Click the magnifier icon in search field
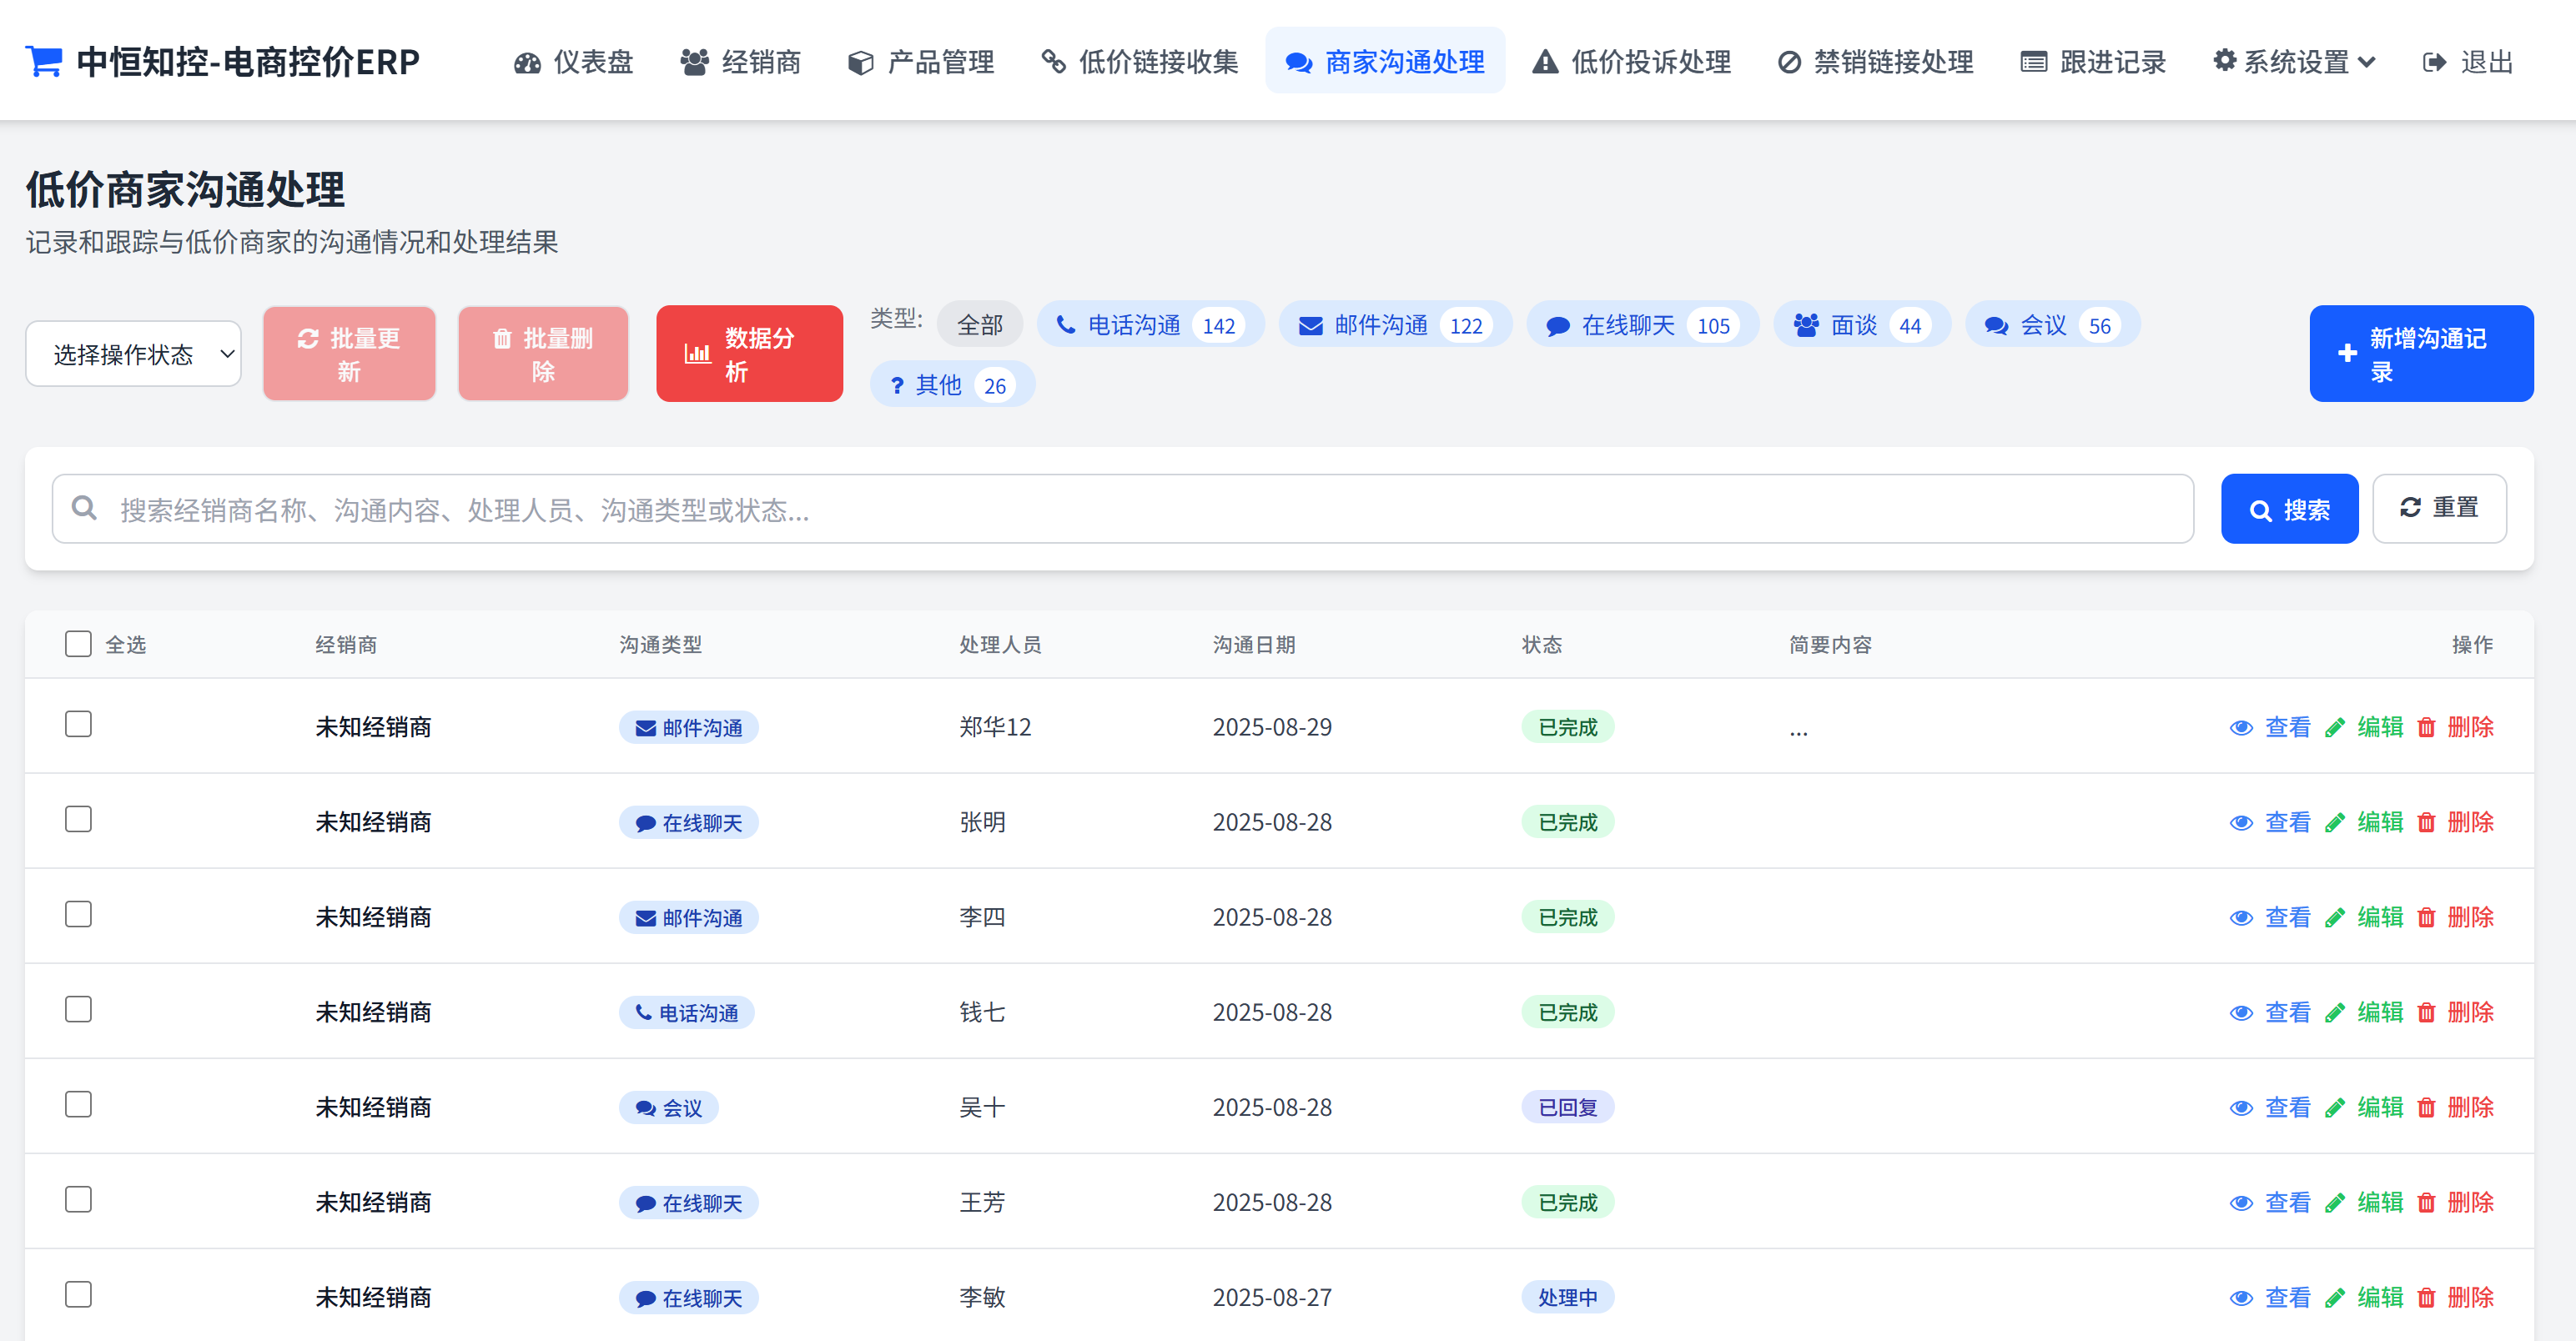The height and width of the screenshot is (1341, 2576). coord(85,509)
